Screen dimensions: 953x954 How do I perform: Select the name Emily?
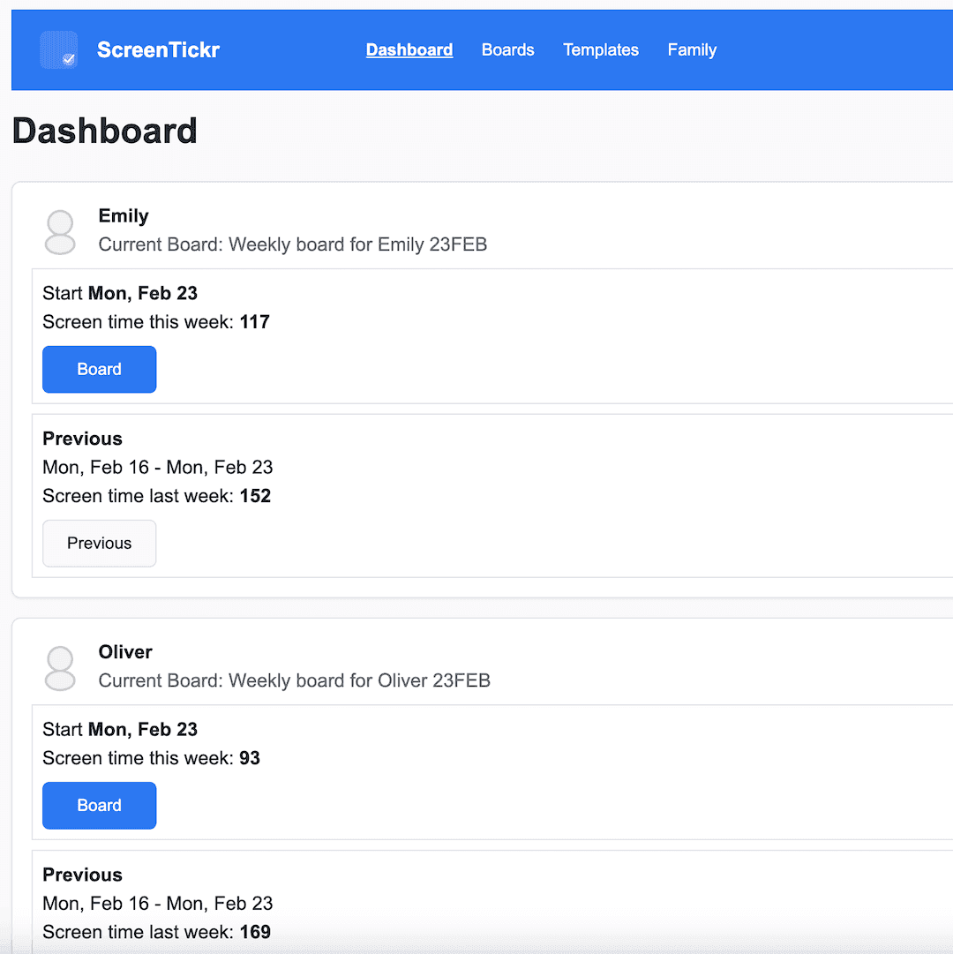124,216
